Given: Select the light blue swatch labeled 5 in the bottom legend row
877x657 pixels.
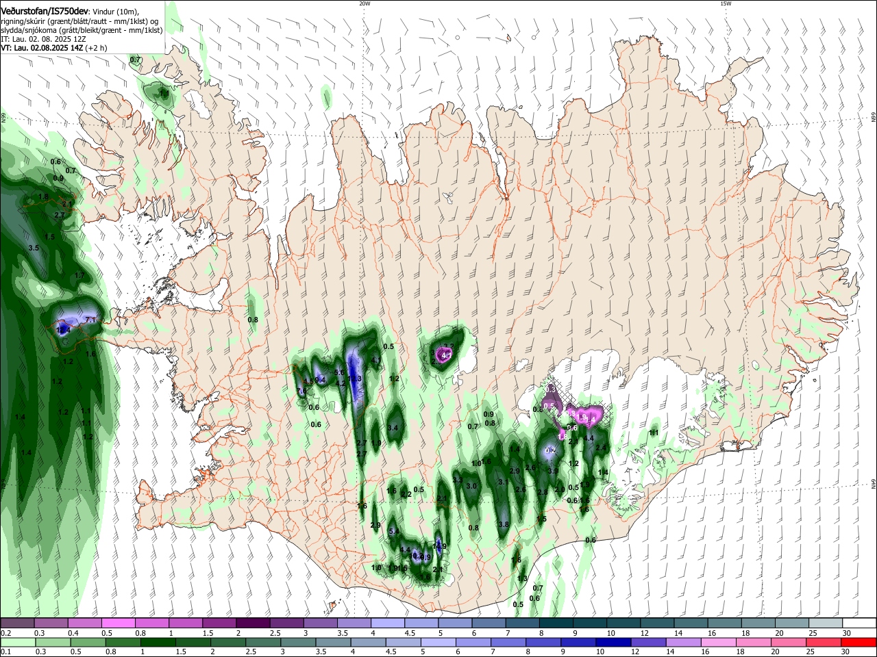Looking at the screenshot, I should 438,642.
